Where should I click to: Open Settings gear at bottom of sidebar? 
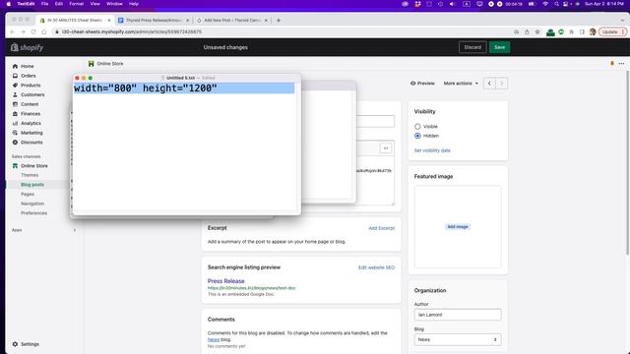pyautogui.click(x=26, y=344)
